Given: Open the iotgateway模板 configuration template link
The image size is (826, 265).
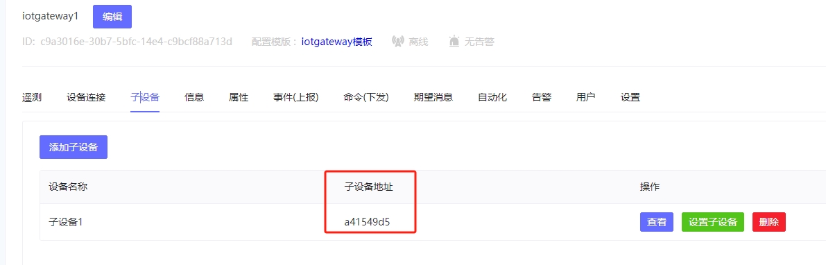Looking at the screenshot, I should click(337, 42).
